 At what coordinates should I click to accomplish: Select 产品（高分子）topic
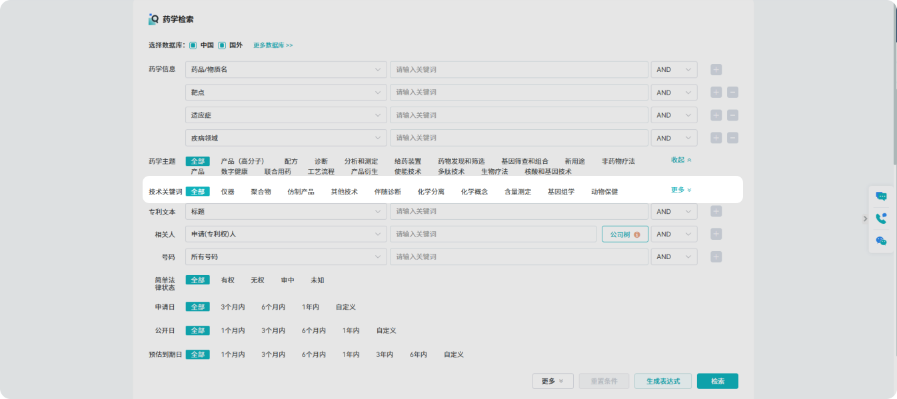coord(243,161)
